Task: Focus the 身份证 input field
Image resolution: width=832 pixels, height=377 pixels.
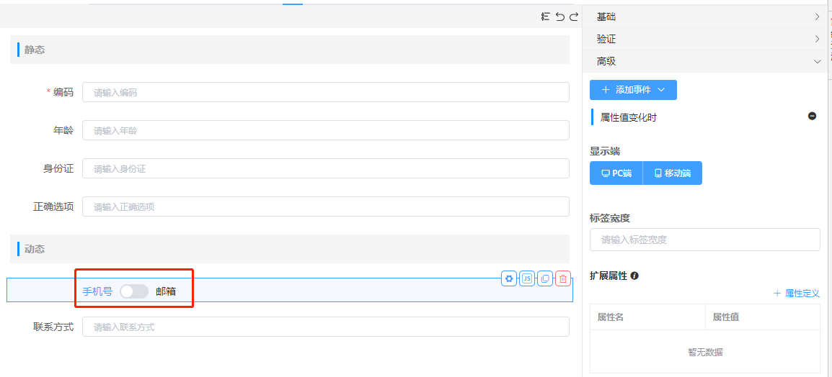Action: [325, 168]
